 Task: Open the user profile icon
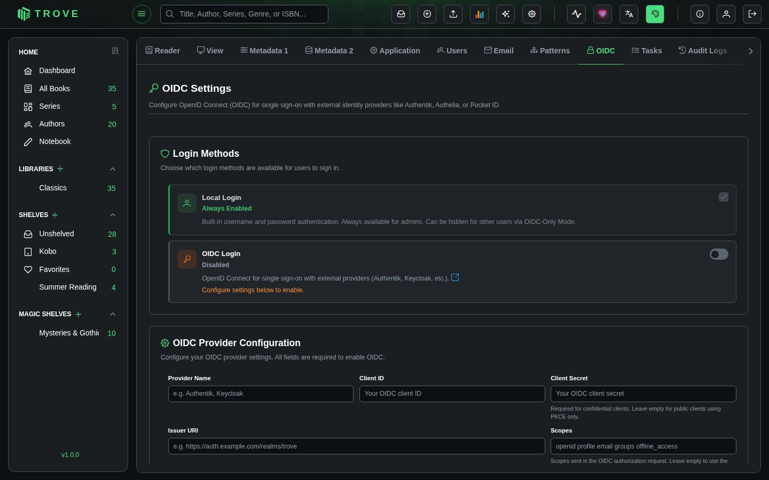pos(726,14)
